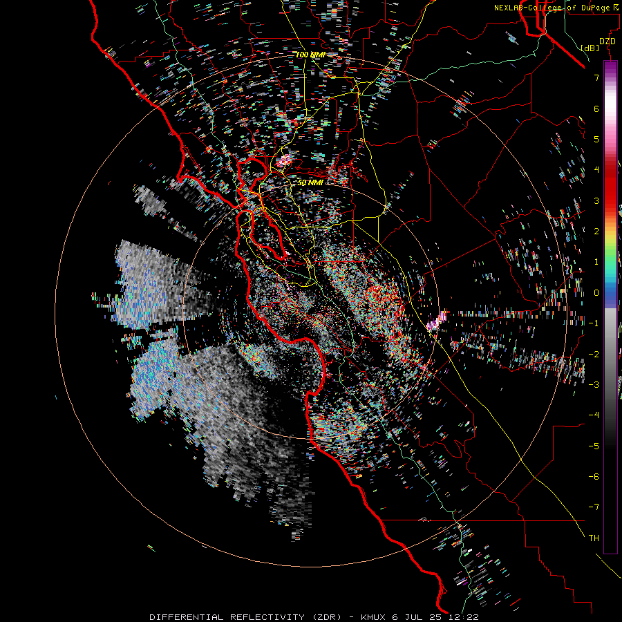This screenshot has width=622, height=622.
Task: Select the 1 tick label on the scale
Action: coord(596,262)
